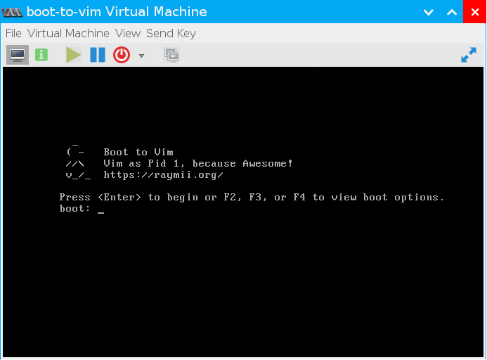The width and height of the screenshot is (487, 360).
Task: Click the 'Boot to Vim' heading text
Action: click(x=138, y=153)
